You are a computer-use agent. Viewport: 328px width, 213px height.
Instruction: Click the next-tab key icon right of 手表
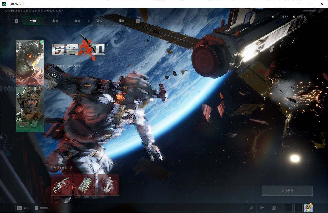(x=138, y=21)
